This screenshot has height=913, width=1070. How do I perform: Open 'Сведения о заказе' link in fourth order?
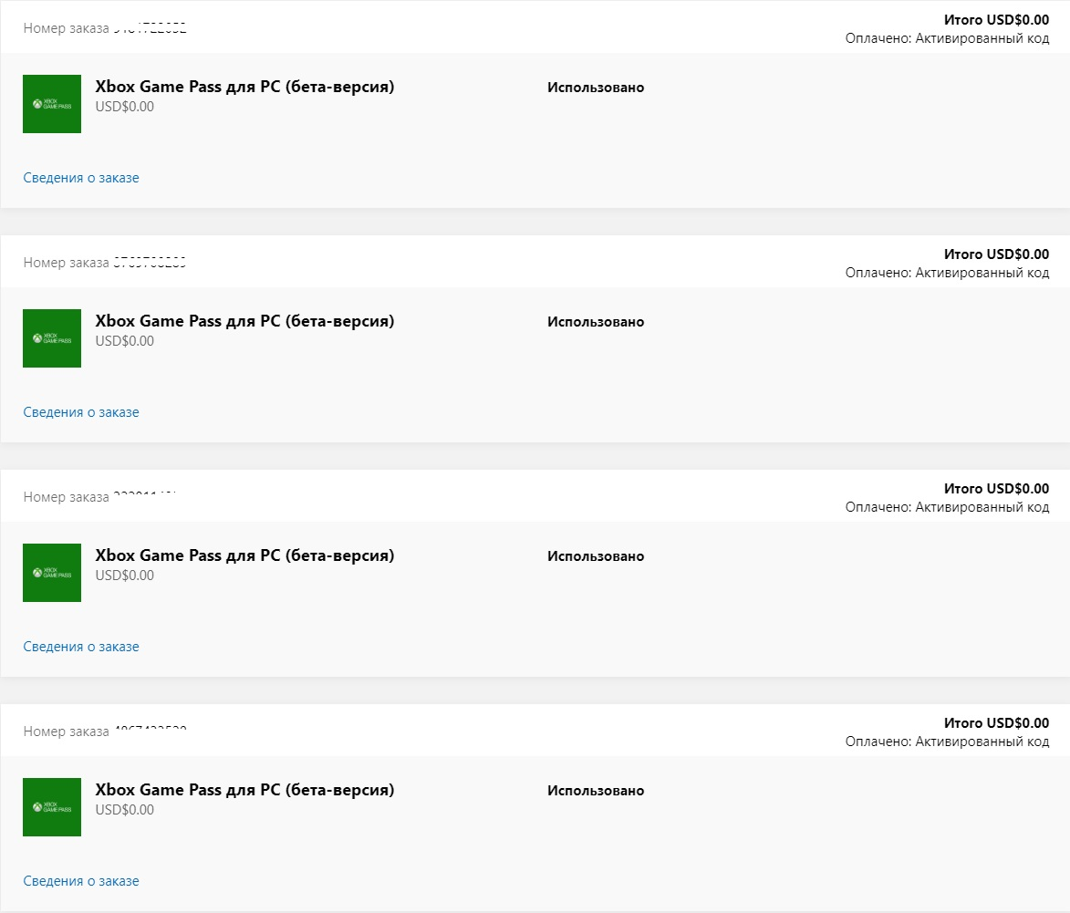tap(81, 881)
